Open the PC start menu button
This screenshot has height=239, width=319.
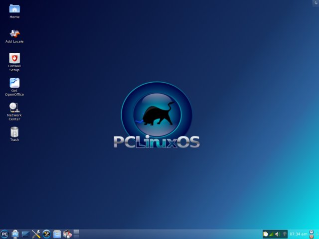[4, 234]
